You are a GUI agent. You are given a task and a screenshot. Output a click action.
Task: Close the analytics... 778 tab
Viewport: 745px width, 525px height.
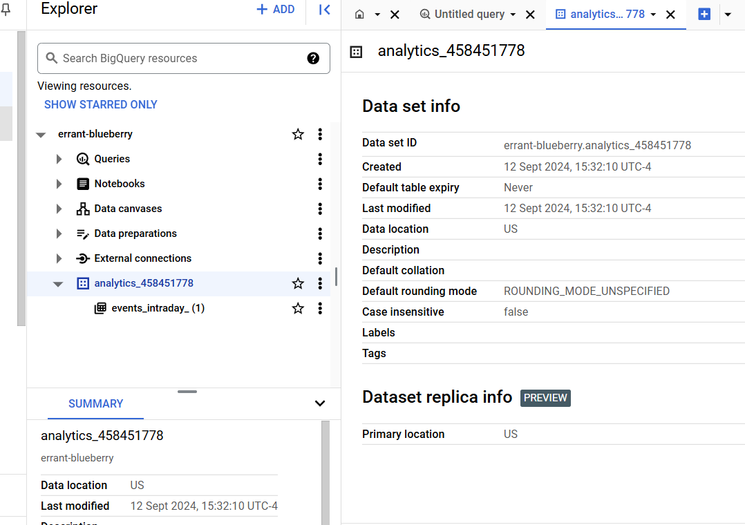pos(670,15)
